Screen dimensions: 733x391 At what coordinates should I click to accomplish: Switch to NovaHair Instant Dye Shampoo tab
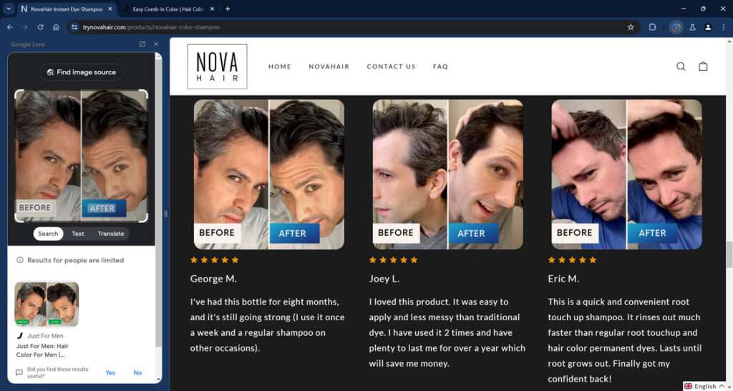coord(67,9)
